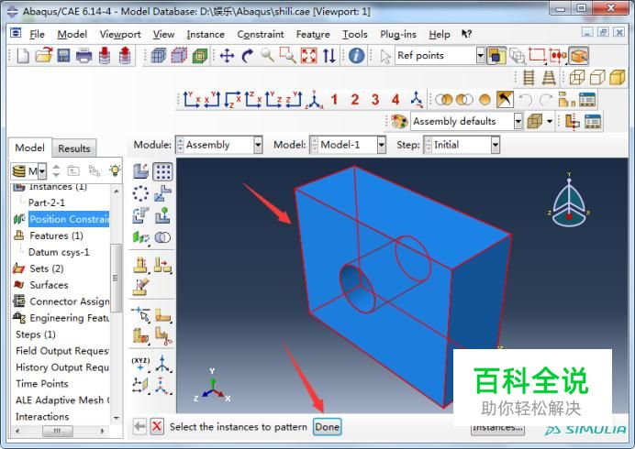Open the Step Initial dropdown

tap(496, 145)
